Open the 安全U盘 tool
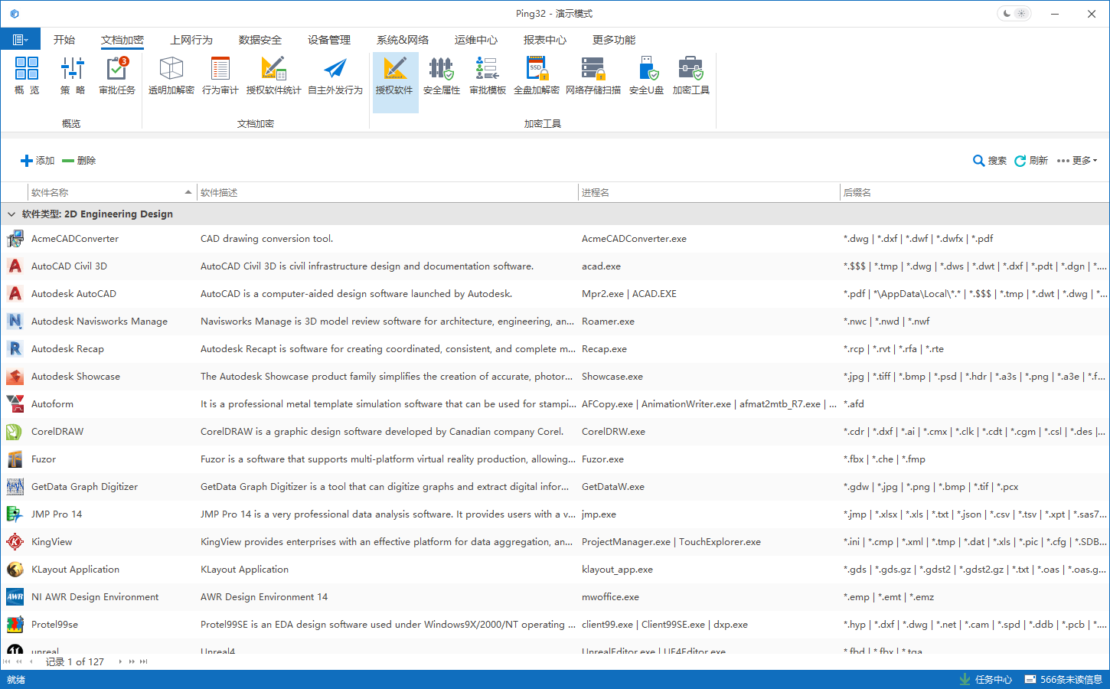1110x689 pixels. (646, 75)
